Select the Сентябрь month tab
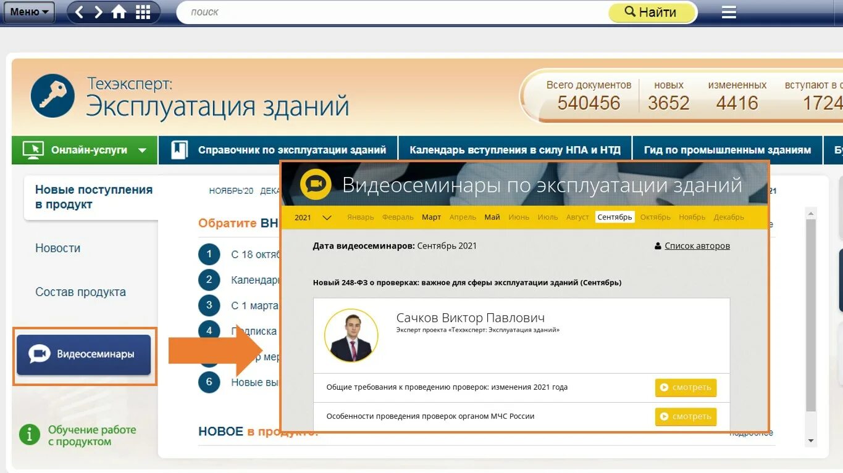The width and height of the screenshot is (843, 473). (614, 217)
